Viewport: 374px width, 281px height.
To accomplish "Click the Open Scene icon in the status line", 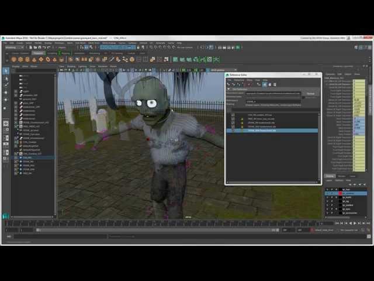I will click(x=35, y=47).
